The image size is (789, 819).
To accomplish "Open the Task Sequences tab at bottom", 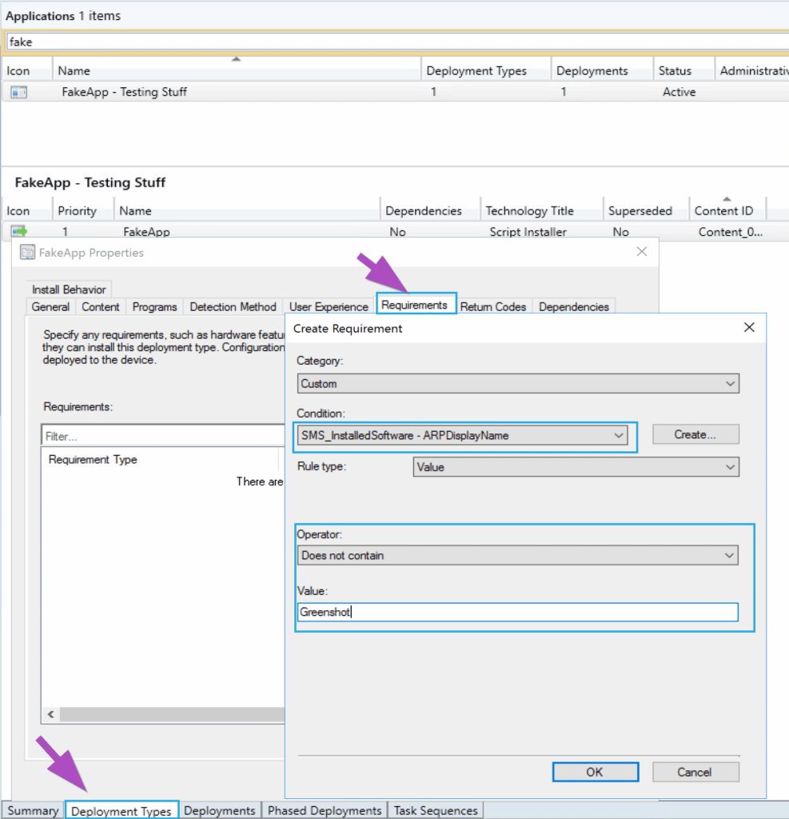I will pyautogui.click(x=435, y=810).
